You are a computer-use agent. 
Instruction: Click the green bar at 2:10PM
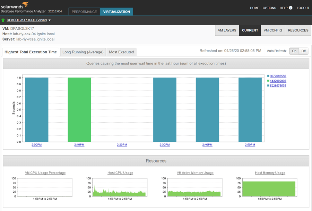(x=79, y=109)
